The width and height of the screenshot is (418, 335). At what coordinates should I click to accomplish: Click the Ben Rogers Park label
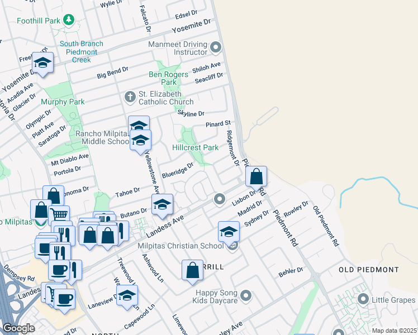click(168, 78)
